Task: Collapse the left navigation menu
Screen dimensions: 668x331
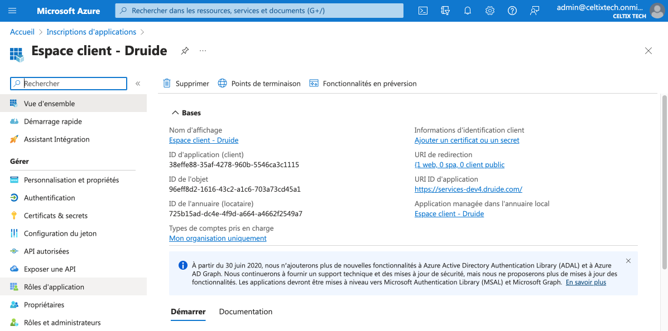Action: pos(138,84)
